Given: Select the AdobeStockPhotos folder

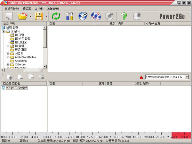Looking at the screenshot, I should [x=25, y=57].
